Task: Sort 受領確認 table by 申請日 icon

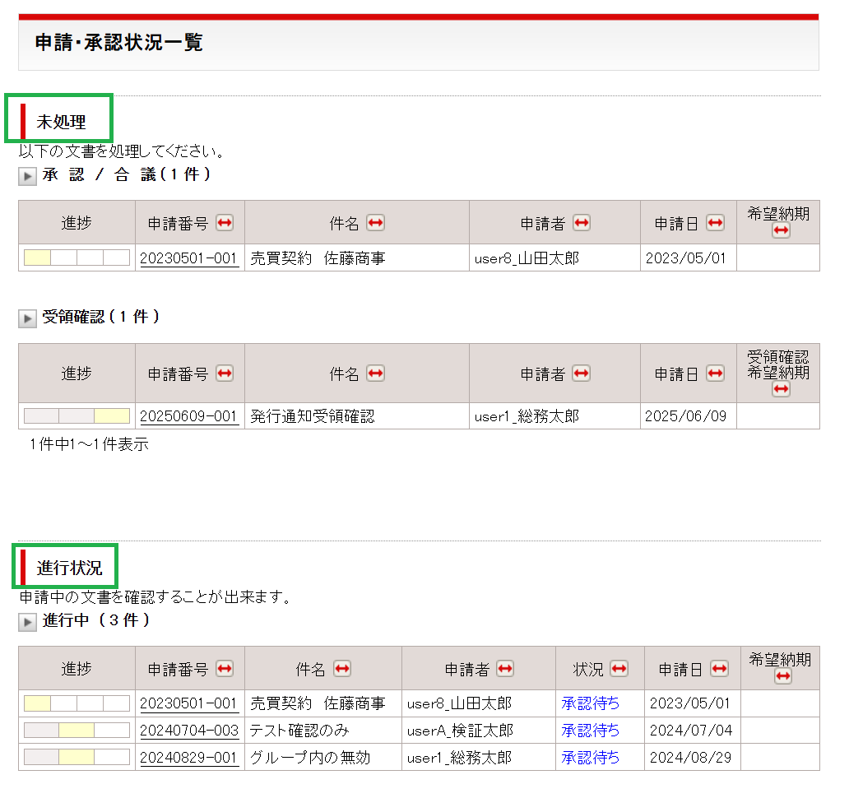Action: pyautogui.click(x=715, y=374)
